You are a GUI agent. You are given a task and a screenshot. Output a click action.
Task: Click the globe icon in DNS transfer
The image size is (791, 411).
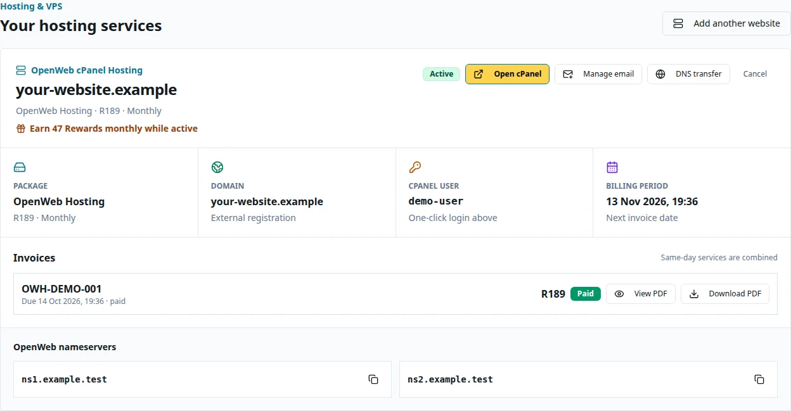660,74
